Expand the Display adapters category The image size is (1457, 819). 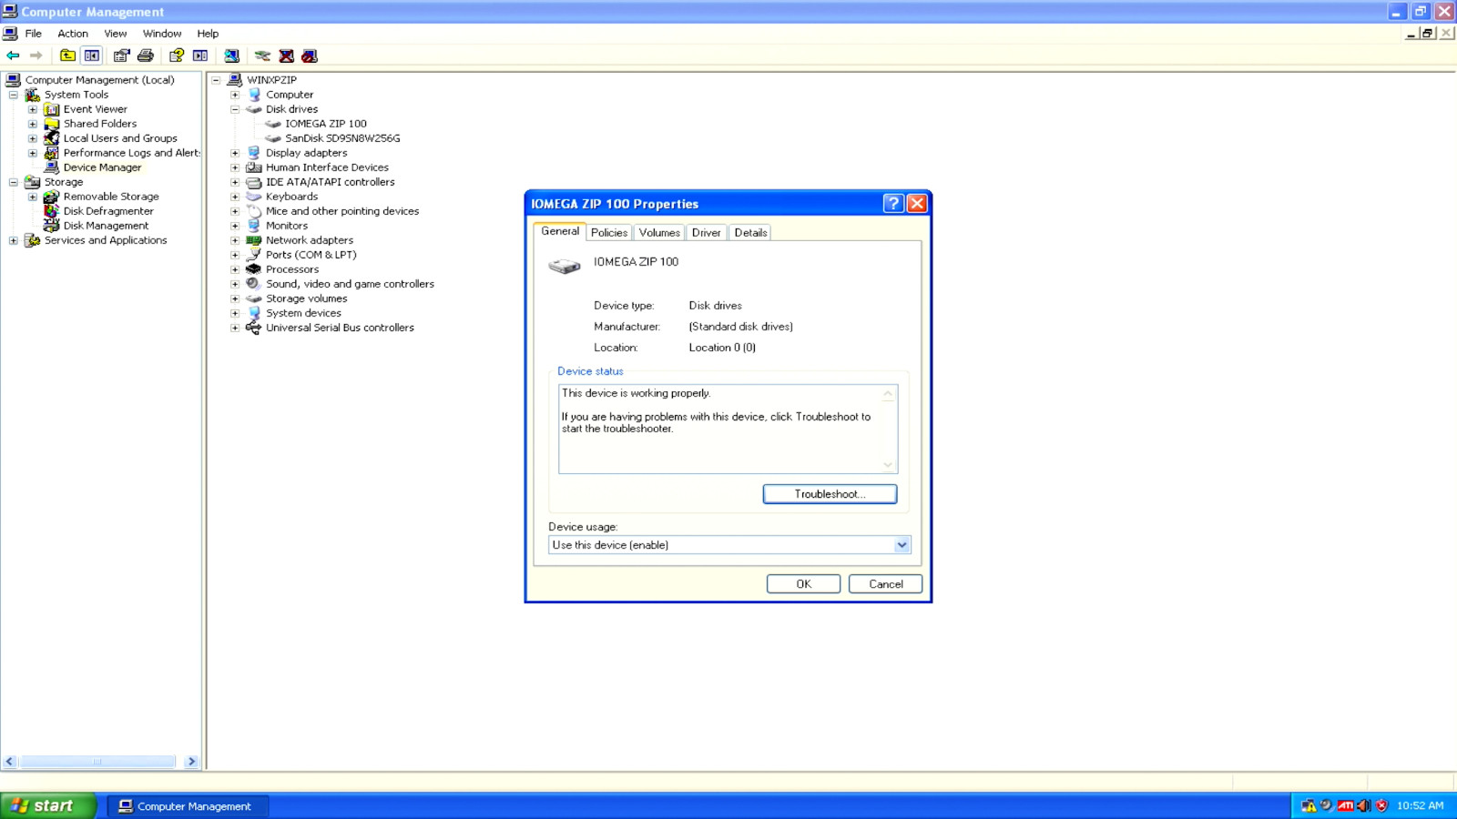(x=235, y=153)
